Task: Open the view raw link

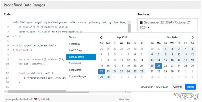Action: 124,99
